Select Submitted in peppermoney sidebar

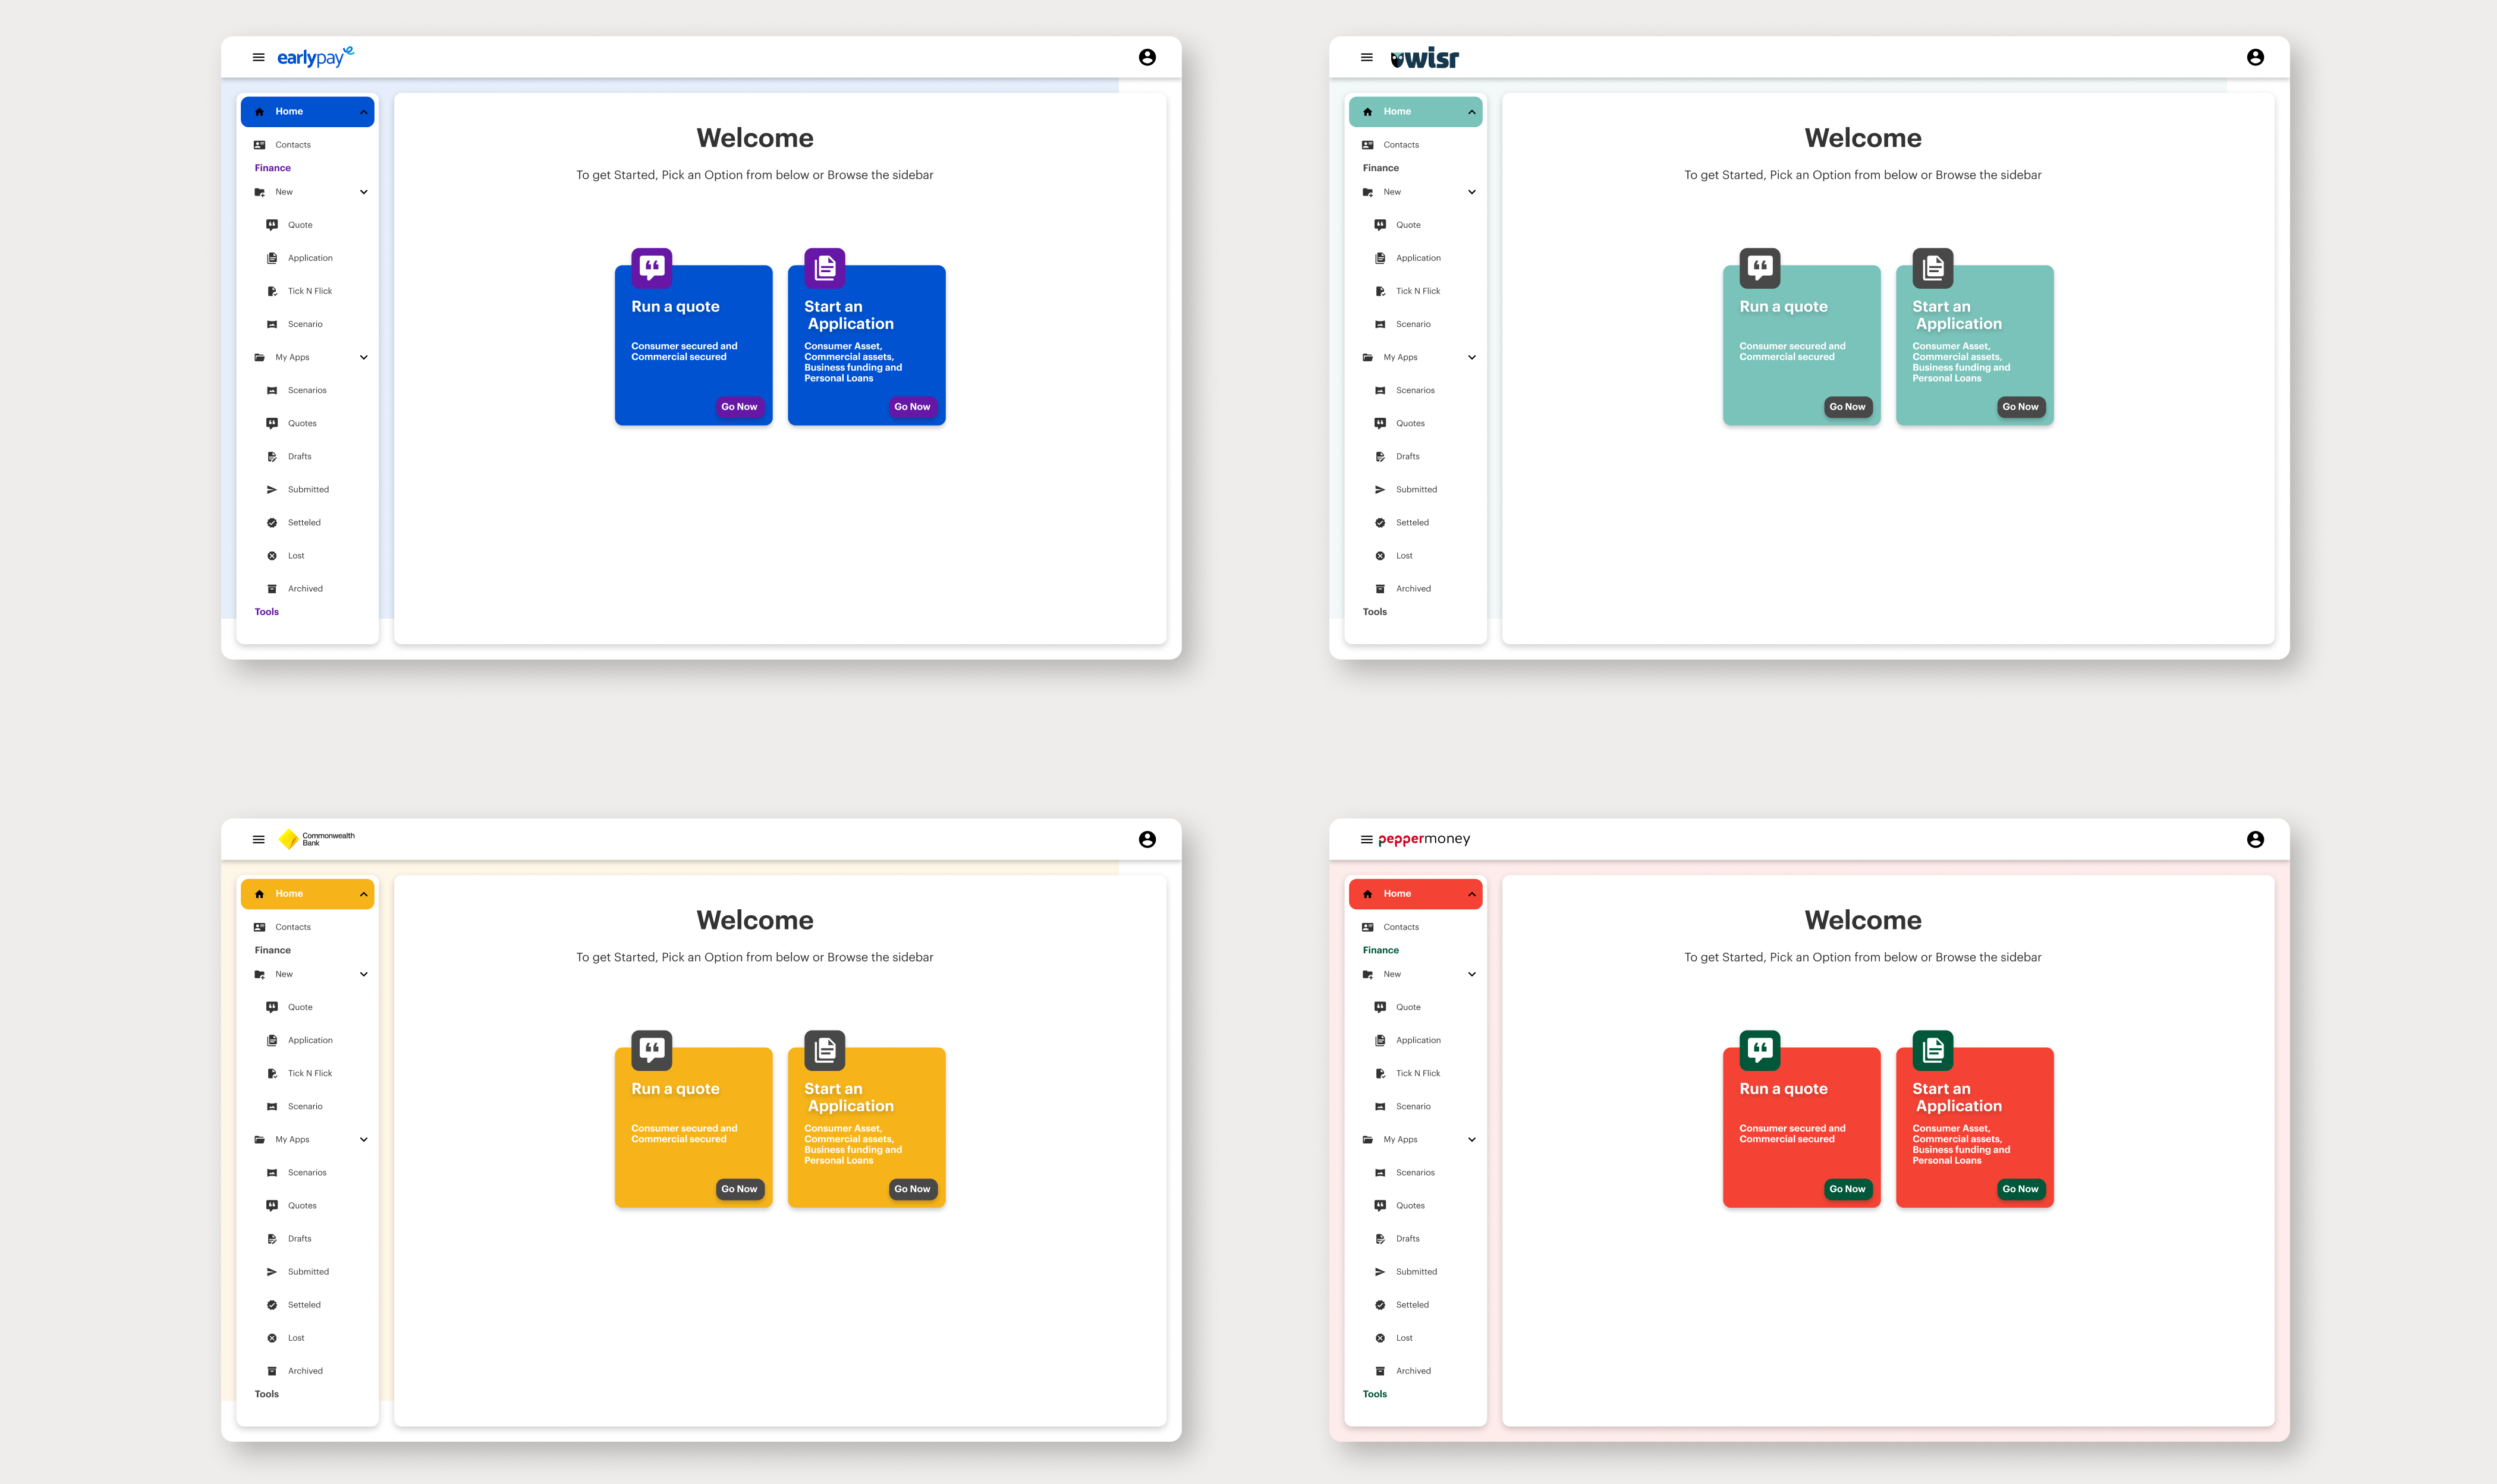point(1416,1272)
